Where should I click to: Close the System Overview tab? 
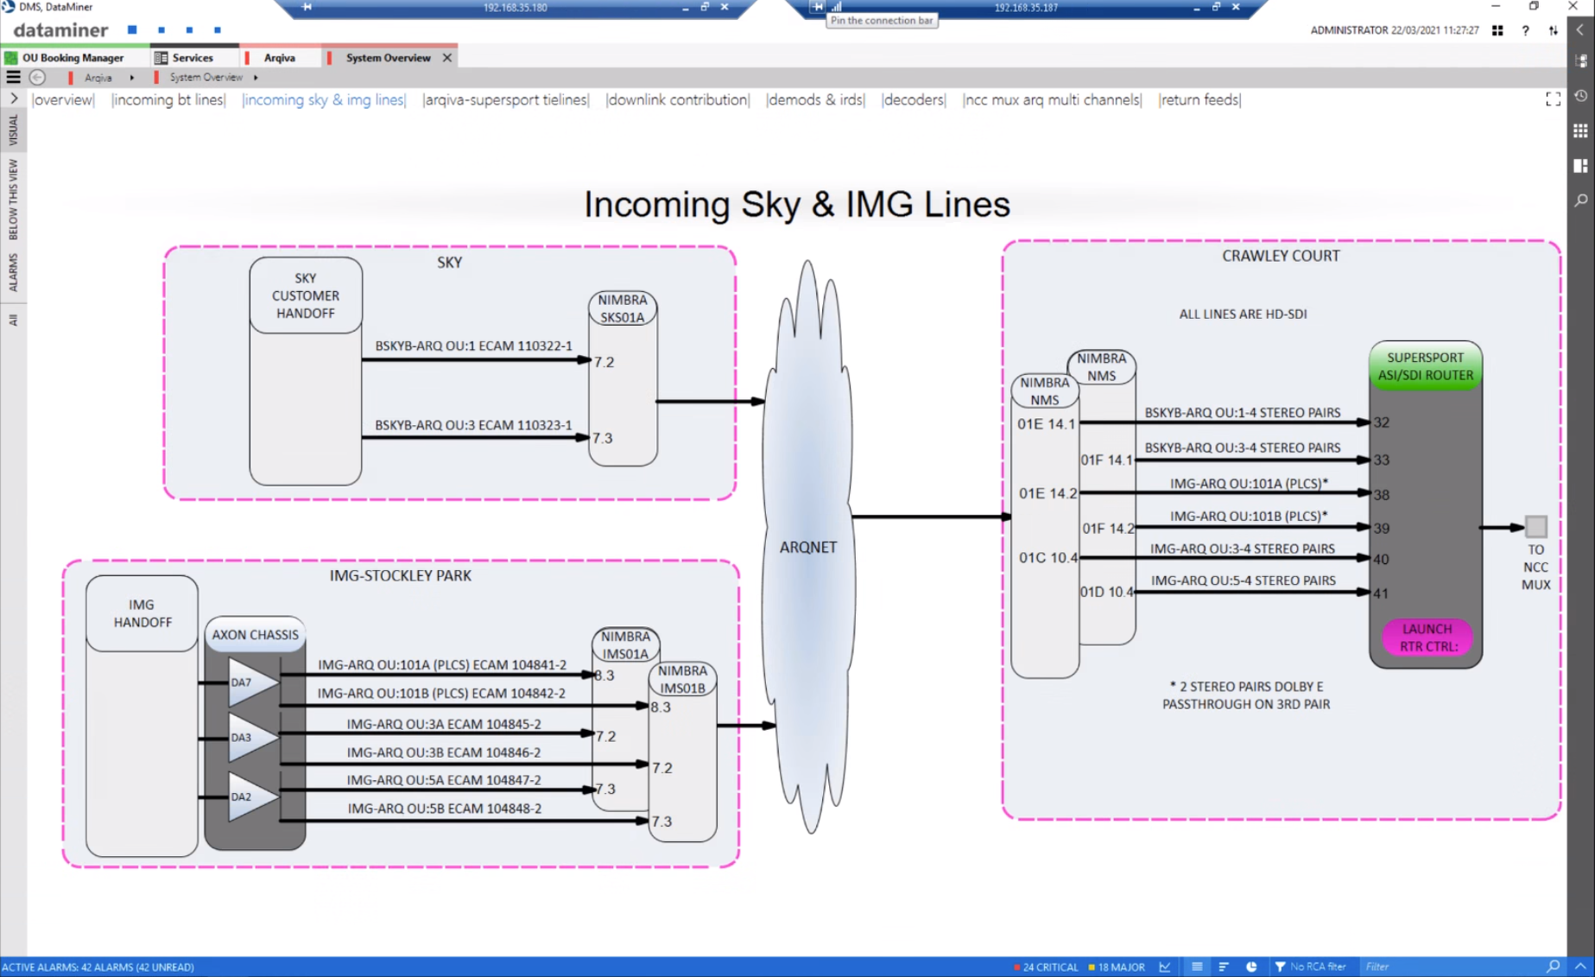click(447, 58)
